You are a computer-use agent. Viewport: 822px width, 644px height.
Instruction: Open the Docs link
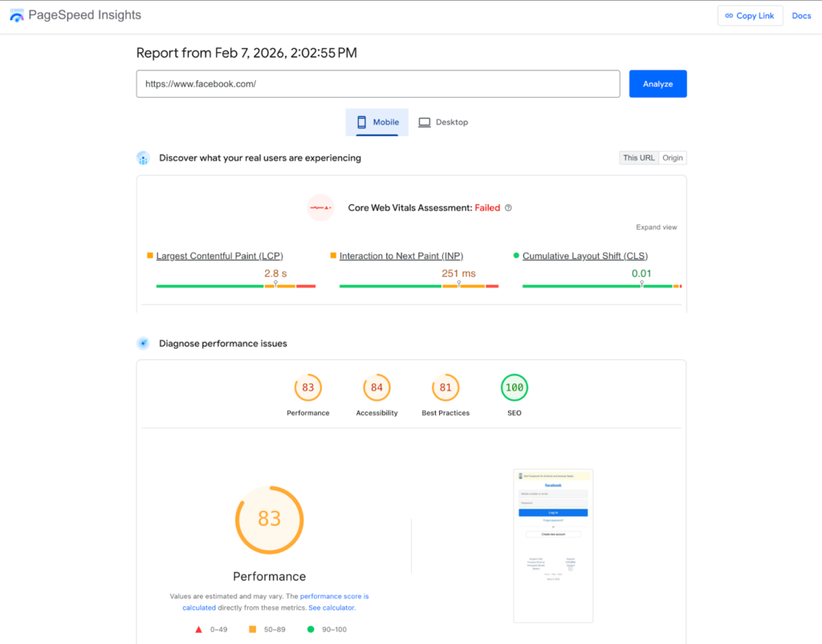(x=801, y=15)
